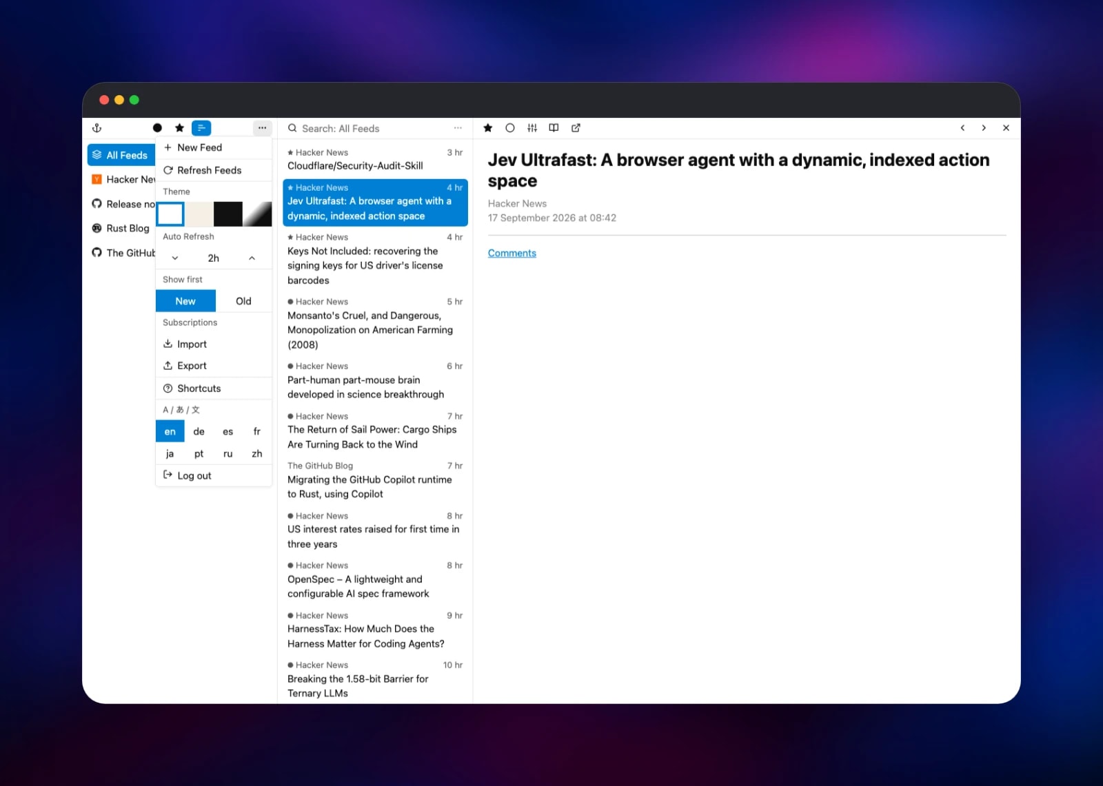Switch language to fr
This screenshot has width=1103, height=786.
(x=257, y=432)
